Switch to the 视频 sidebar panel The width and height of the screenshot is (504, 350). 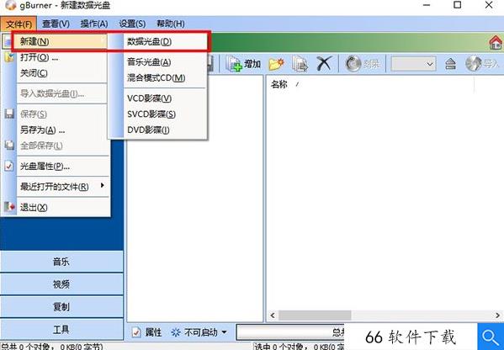[x=61, y=284]
